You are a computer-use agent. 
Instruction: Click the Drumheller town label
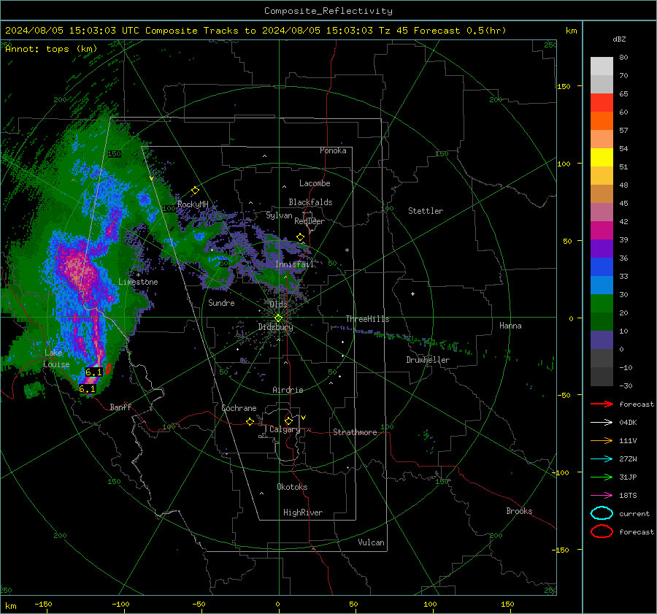tap(428, 360)
